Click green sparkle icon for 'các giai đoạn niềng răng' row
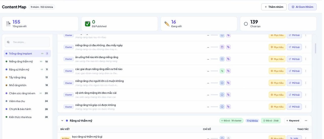The height and width of the screenshot is (139, 324). [x=222, y=71]
